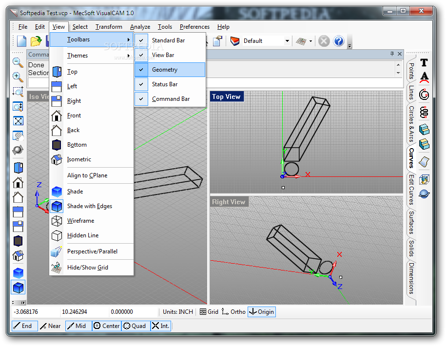Open the Transform menu
The image size is (446, 346).
[109, 27]
